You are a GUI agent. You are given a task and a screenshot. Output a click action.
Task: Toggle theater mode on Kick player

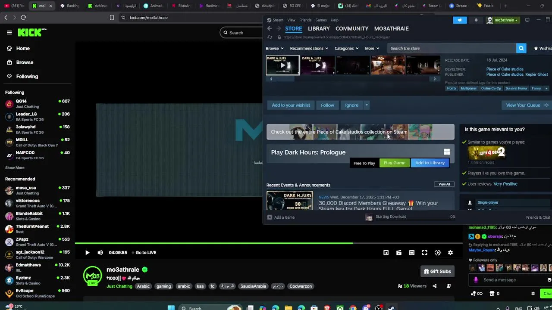click(412, 253)
